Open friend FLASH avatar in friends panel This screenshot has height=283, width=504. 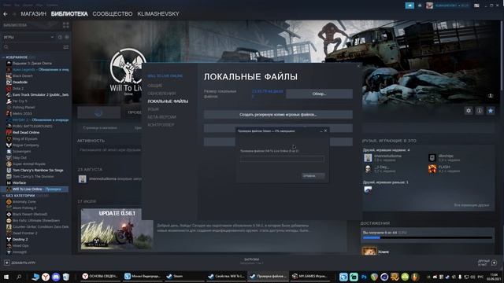coord(432,169)
